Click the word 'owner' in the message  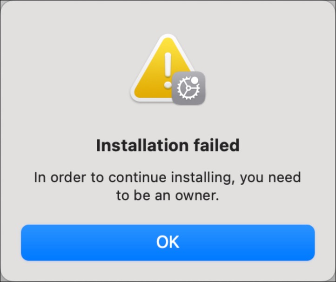pos(195,196)
